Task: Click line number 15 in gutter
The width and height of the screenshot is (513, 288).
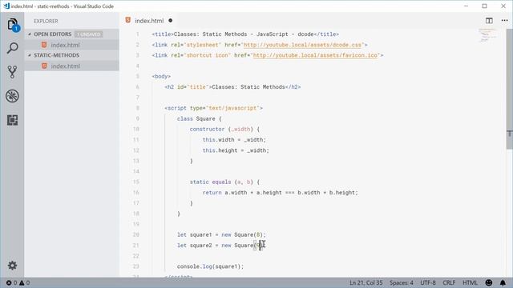Action: tap(136, 182)
